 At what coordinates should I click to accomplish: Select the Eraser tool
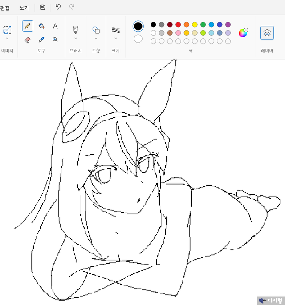tap(28, 40)
